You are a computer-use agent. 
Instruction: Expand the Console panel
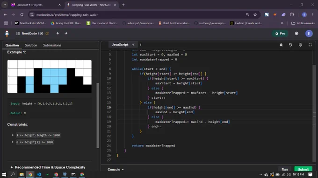(x=116, y=169)
